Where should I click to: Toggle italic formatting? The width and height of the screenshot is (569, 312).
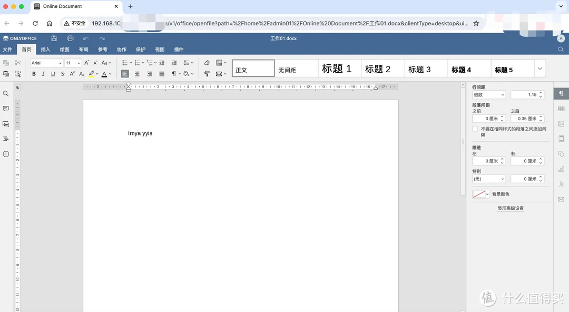point(43,74)
